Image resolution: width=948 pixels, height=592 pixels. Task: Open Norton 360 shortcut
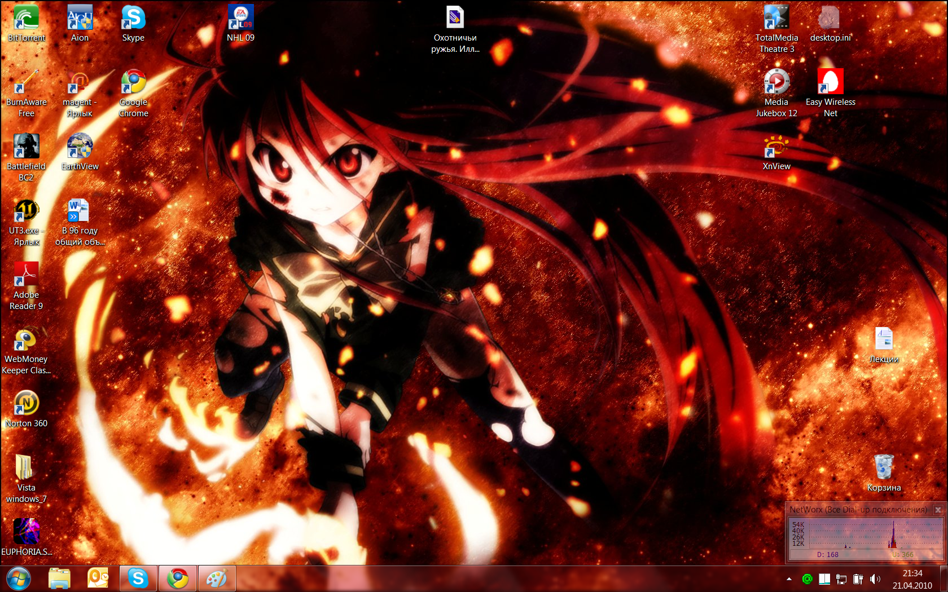(27, 409)
